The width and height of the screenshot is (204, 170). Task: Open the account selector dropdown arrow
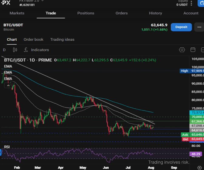pyautogui.click(x=42, y=1)
